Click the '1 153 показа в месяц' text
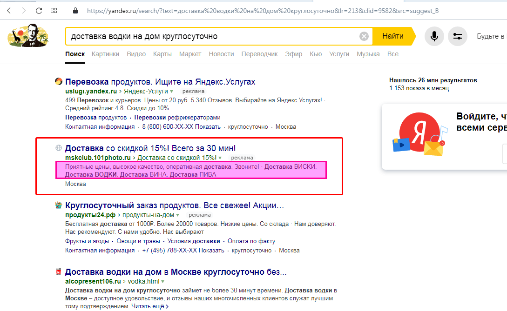Viewport: 507px width, 311px height. 419,88
